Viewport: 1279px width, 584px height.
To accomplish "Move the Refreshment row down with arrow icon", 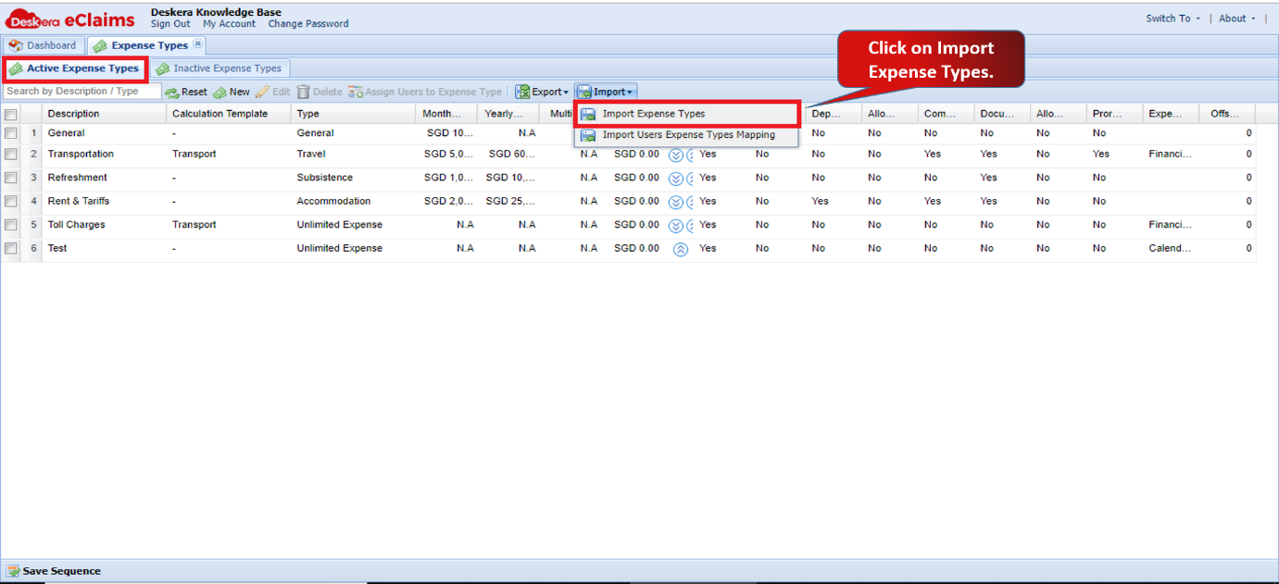I will click(x=676, y=178).
